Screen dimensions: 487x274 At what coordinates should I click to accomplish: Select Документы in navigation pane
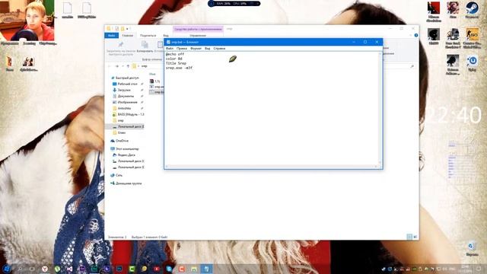(126, 96)
